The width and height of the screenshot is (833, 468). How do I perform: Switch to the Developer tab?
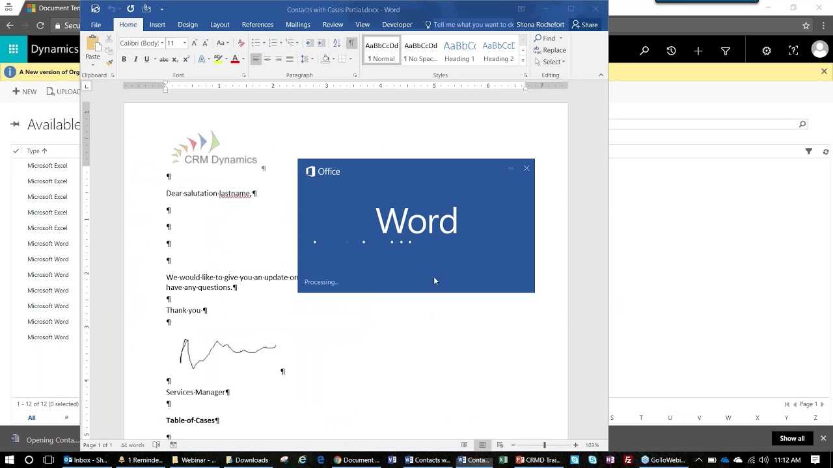pos(397,25)
